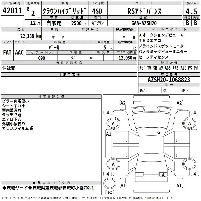The image size is (201, 201).
Task: Click the A mark near rear trunk
Action: pos(163,175)
